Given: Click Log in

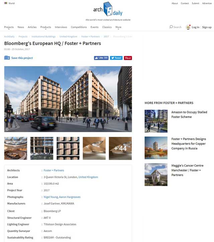Looking at the screenshot, I should click(x=196, y=27).
